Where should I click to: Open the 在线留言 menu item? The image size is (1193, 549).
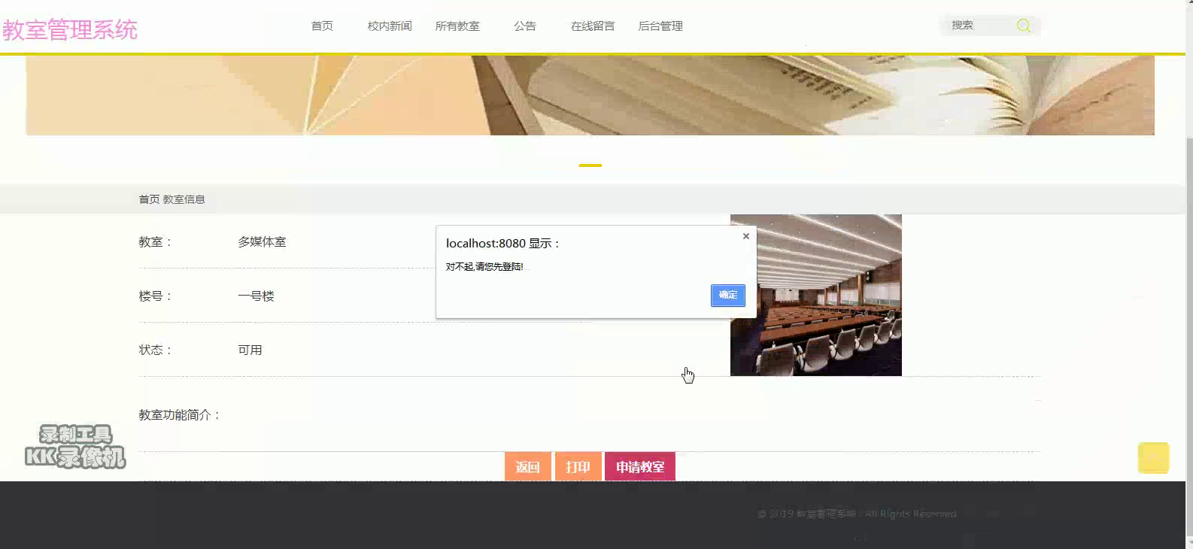[593, 26]
